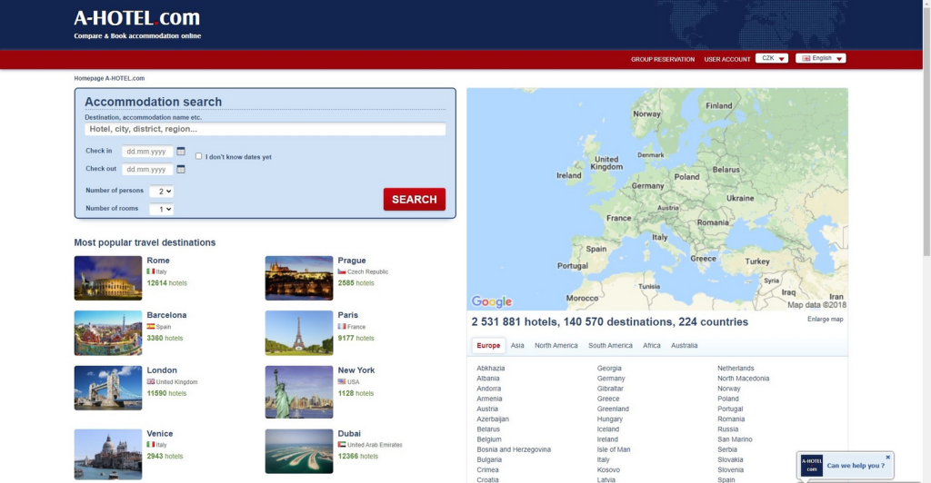Viewport: 931px width, 483px height.
Task: Click '9177 hotels' under Paris
Action: [x=355, y=338]
